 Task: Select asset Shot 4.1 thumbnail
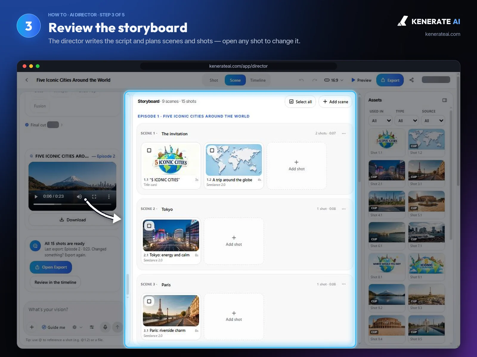click(x=387, y=201)
